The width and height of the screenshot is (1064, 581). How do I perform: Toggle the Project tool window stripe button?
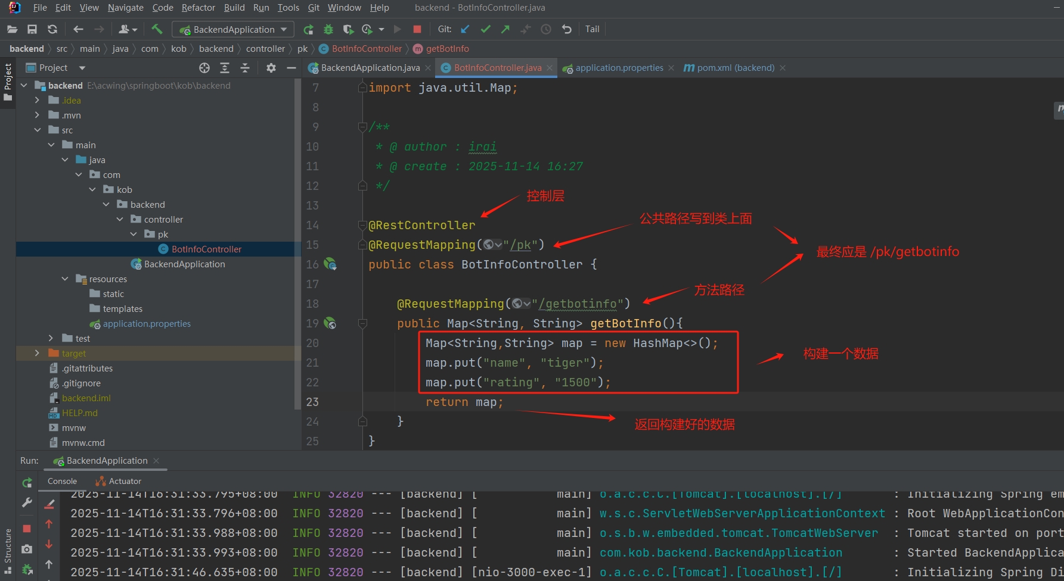click(x=8, y=81)
